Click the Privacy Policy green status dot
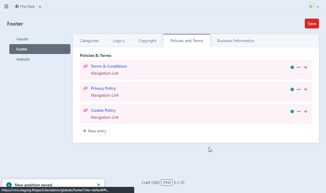 tap(292, 89)
